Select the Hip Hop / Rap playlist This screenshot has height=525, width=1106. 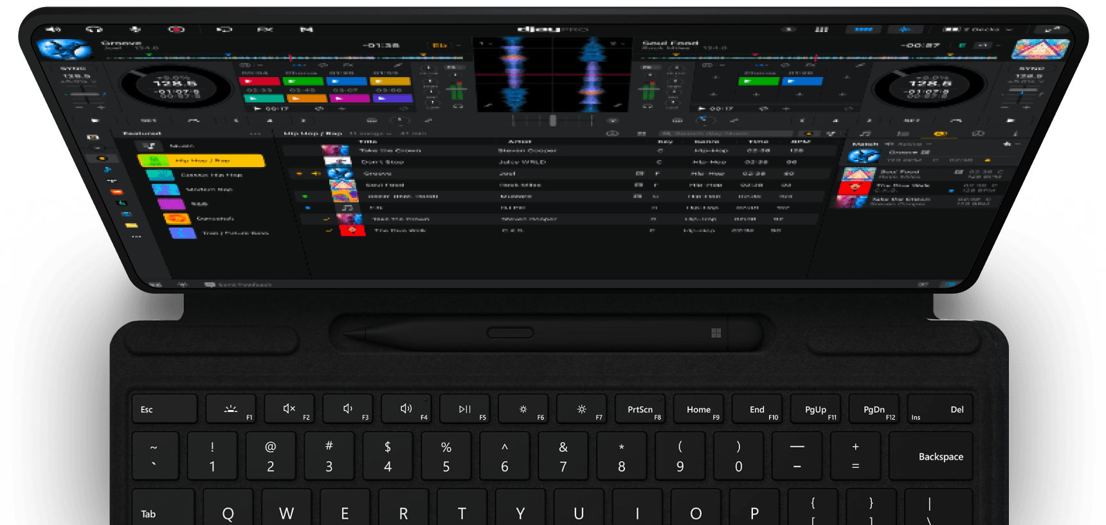(201, 160)
